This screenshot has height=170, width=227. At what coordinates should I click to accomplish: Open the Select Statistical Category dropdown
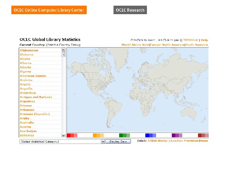point(62,142)
